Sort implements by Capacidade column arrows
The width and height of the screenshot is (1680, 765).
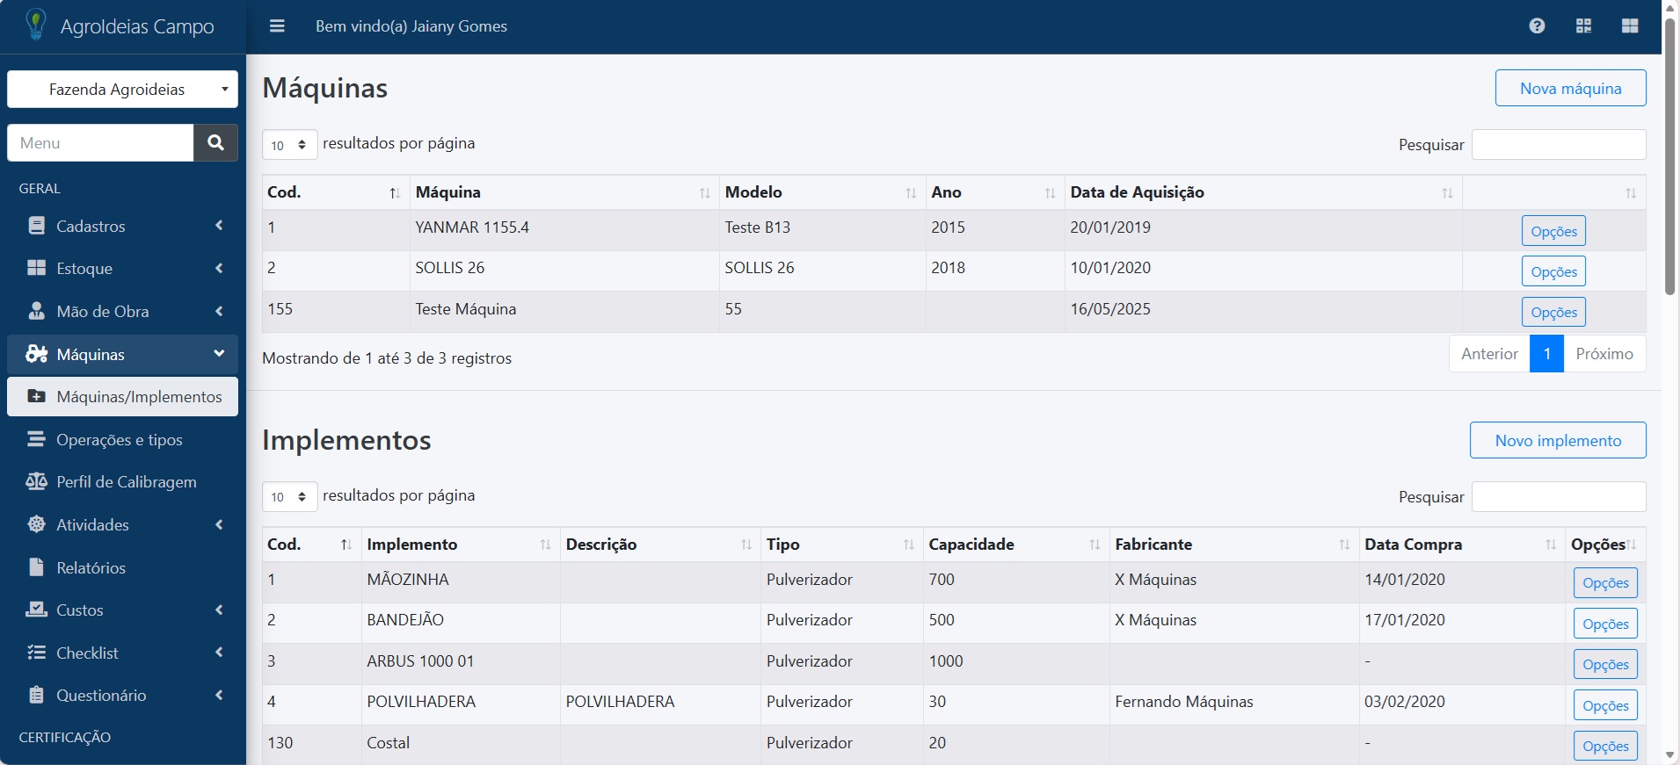1095,545
